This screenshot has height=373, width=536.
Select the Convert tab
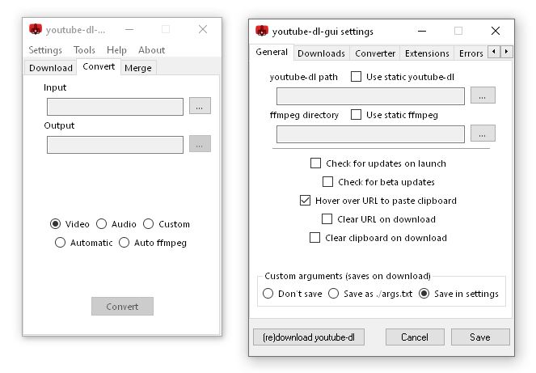tap(99, 66)
